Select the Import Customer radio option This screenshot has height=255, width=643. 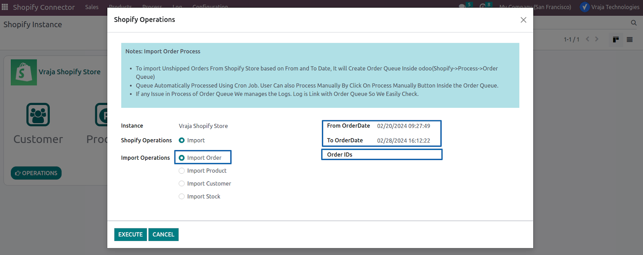[182, 183]
